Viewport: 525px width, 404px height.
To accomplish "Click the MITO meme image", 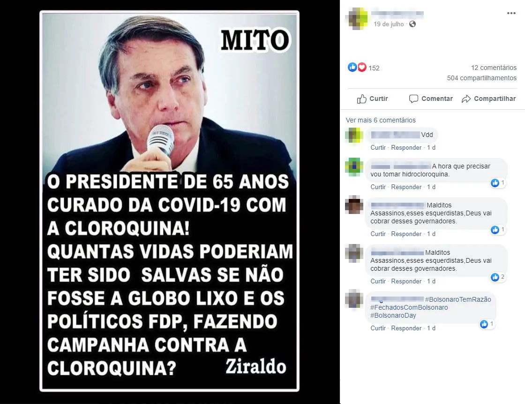I will pyautogui.click(x=169, y=201).
